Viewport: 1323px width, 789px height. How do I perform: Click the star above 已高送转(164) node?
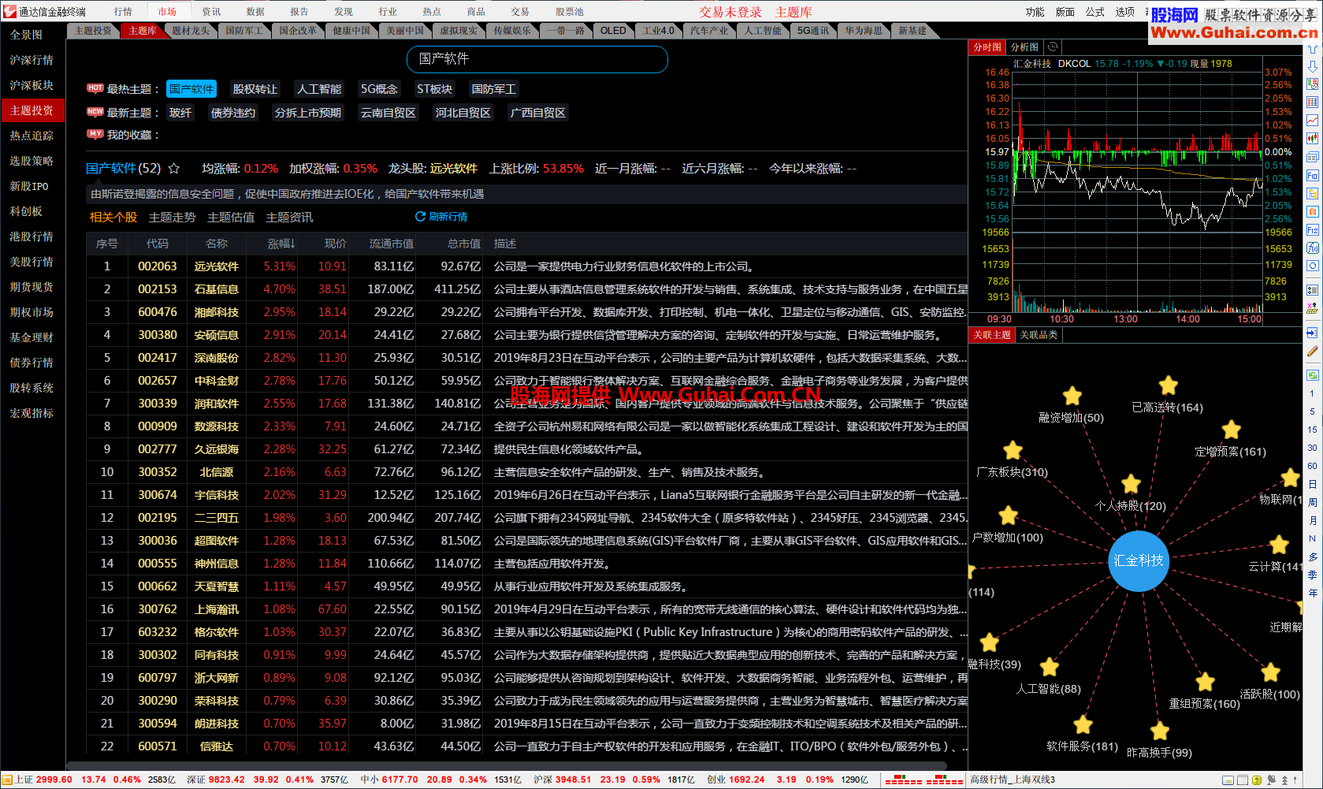[1168, 385]
